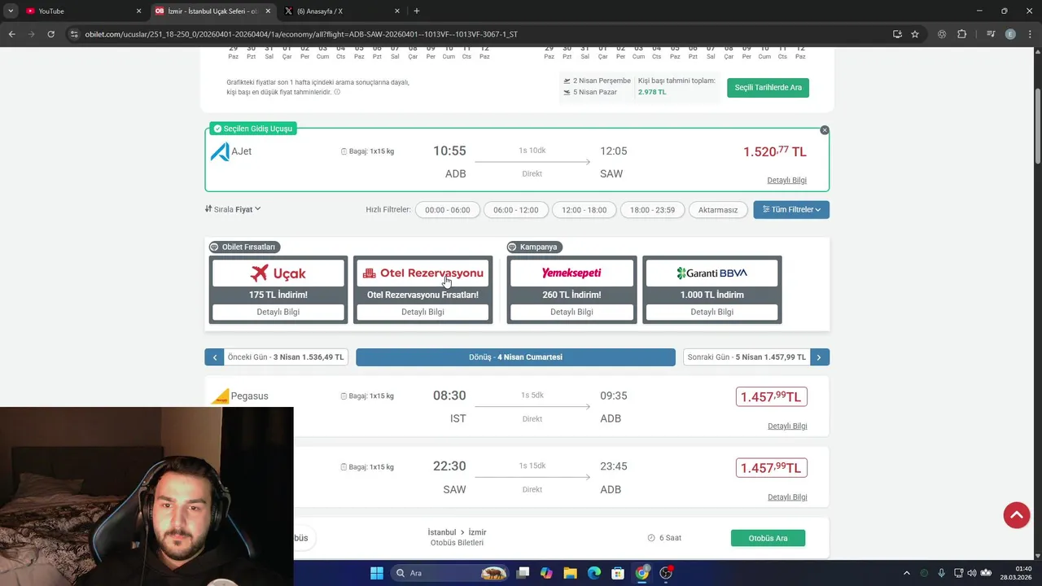This screenshot has width=1042, height=586.
Task: Expand Detaylı Bilgi for the AJet flight
Action: pyautogui.click(x=786, y=181)
